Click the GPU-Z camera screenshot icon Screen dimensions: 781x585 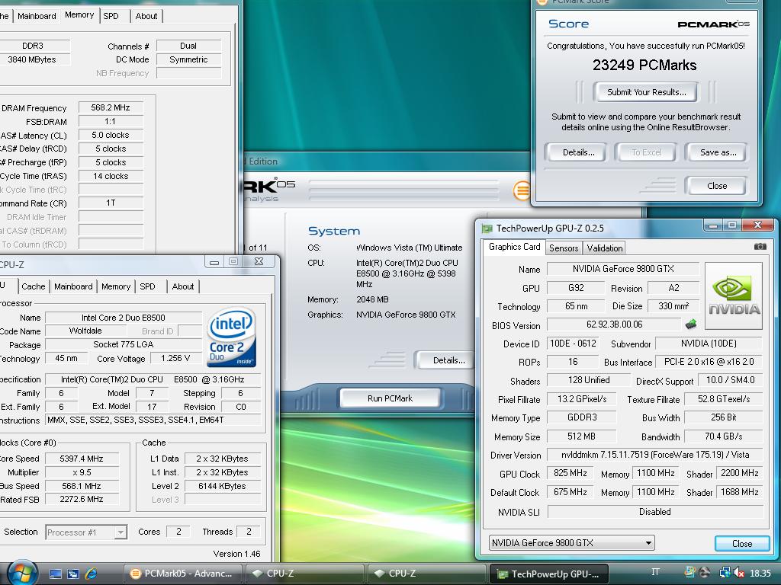pos(760,246)
